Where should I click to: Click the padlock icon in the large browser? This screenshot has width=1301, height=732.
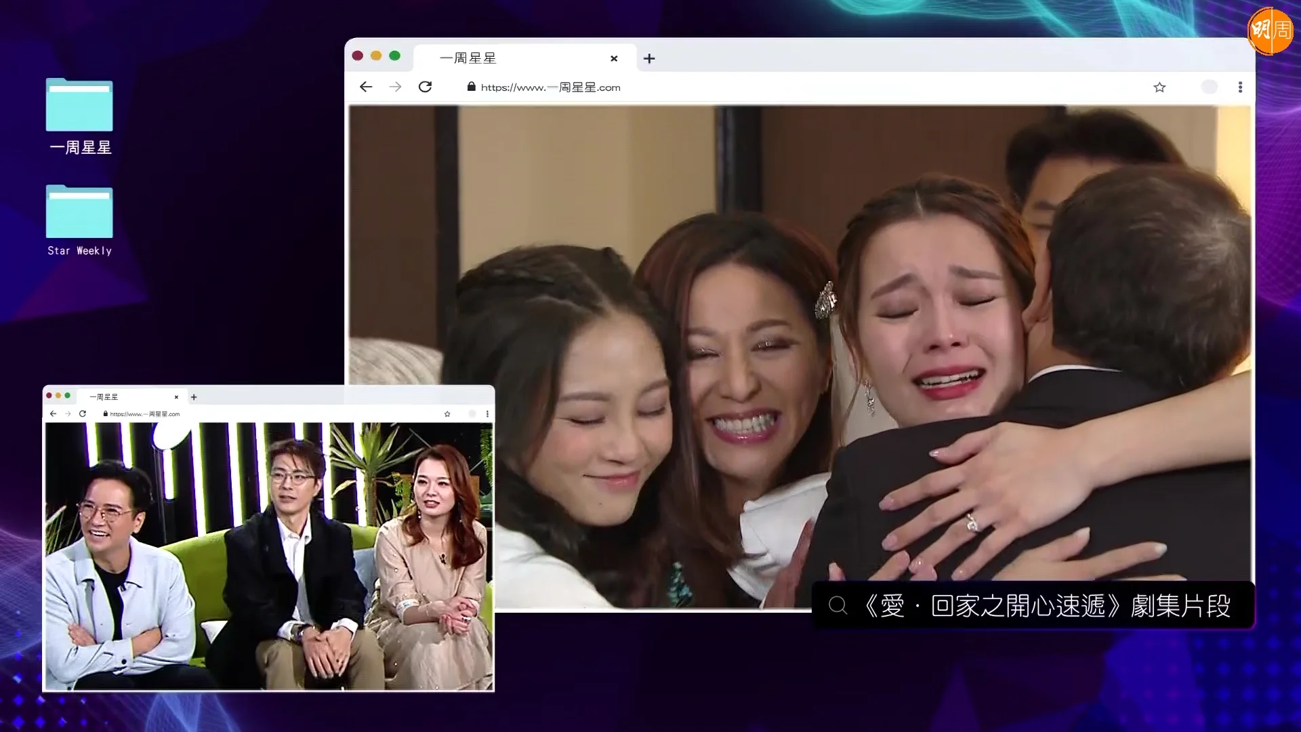pyautogui.click(x=472, y=87)
